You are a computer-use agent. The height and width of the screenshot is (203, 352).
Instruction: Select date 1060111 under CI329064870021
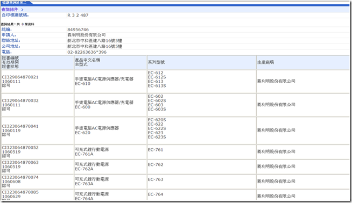click(x=11, y=82)
